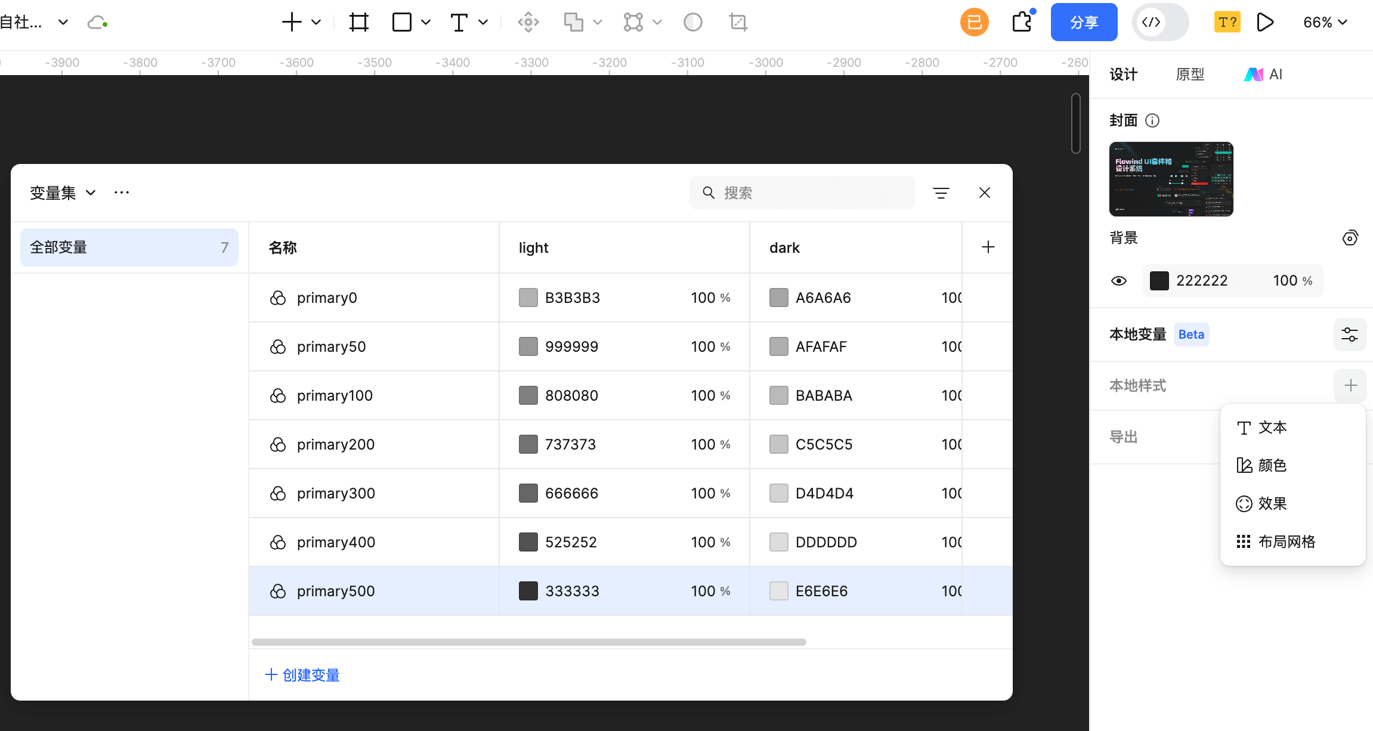Screen dimensions: 1373x731
Task: Open variable filter list icon
Action: (x=941, y=193)
